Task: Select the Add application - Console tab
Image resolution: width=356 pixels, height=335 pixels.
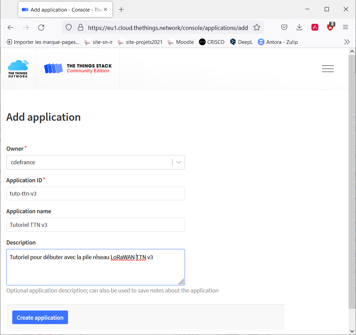Action: click(x=65, y=10)
